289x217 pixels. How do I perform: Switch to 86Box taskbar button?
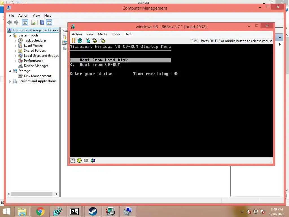[110, 211]
